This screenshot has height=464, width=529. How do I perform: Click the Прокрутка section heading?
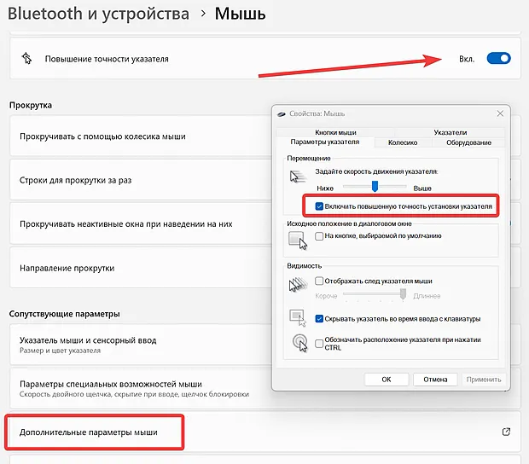coord(31,105)
